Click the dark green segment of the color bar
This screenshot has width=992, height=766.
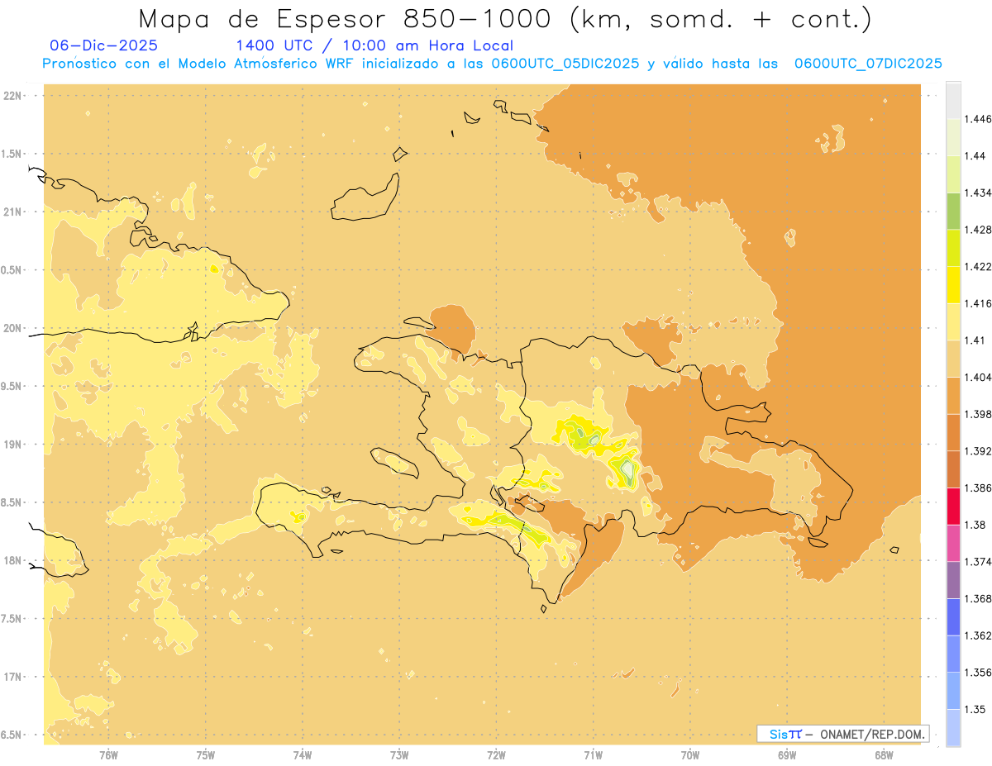[953, 211]
